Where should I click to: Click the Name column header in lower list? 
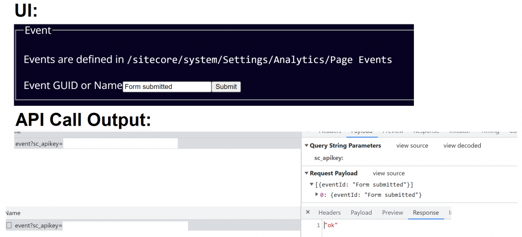(x=13, y=213)
